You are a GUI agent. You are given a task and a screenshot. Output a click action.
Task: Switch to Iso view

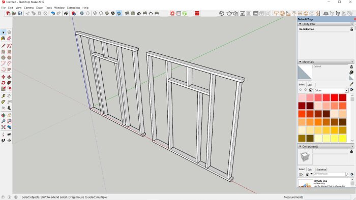click(127, 13)
